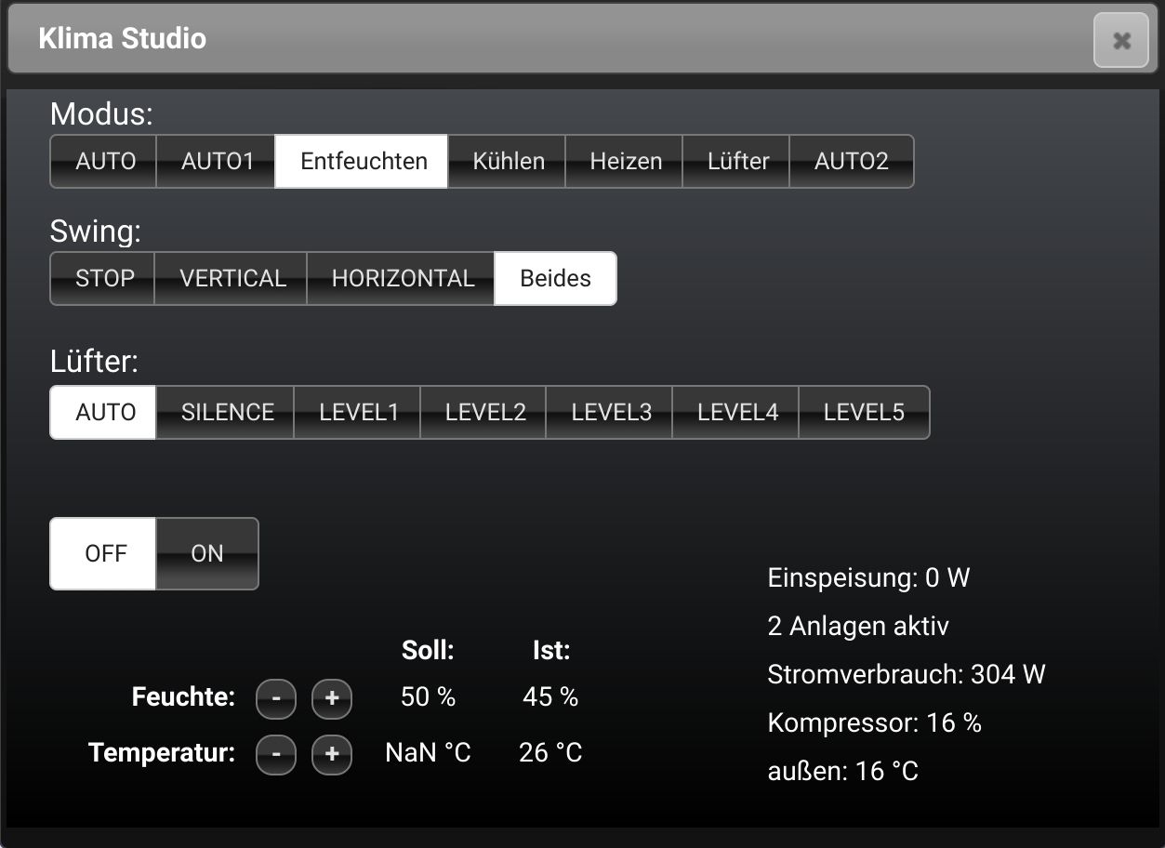Click the Feuchte: row label
This screenshot has width=1165, height=848.
[183, 696]
